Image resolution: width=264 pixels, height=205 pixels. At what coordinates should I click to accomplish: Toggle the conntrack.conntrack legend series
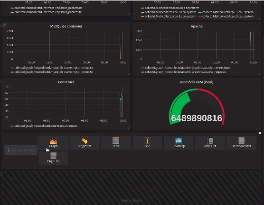click(x=46, y=126)
